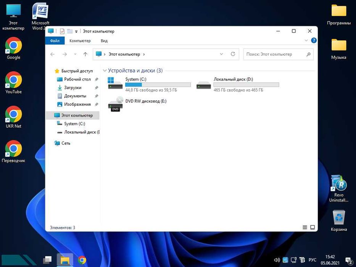
Task: Expand the ribbon with chevron arrow
Action: point(306,40)
